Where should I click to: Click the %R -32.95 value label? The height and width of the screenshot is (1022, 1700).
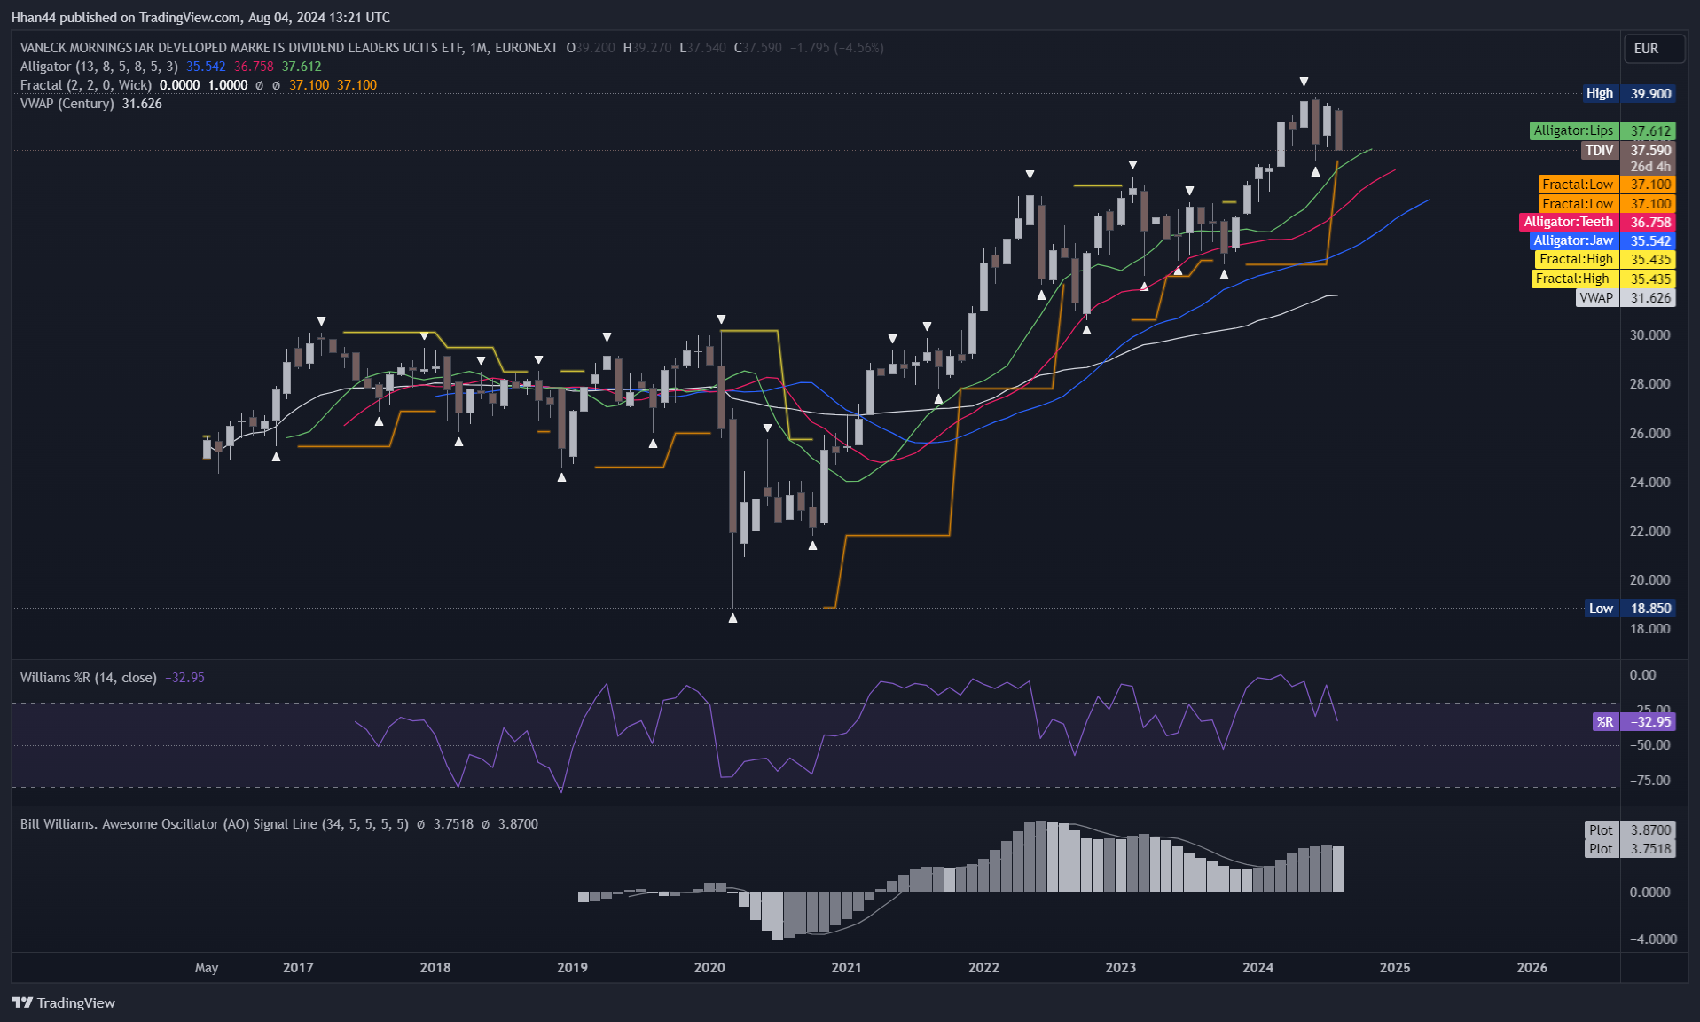1633,721
